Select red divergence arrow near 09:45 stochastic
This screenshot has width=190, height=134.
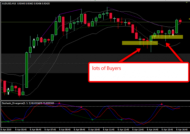pyautogui.click(x=81, y=107)
